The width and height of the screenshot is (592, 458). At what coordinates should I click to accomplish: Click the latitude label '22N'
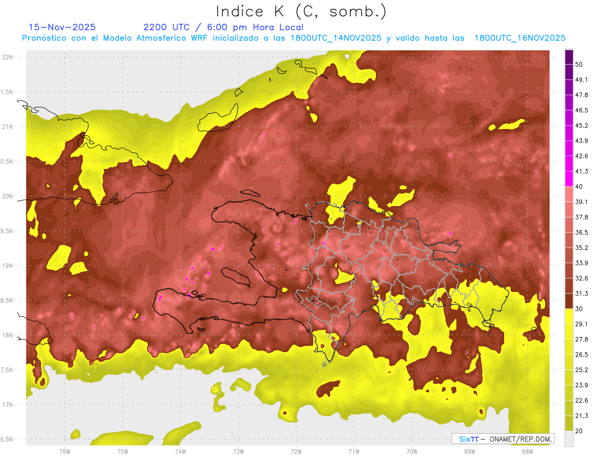pyautogui.click(x=7, y=57)
